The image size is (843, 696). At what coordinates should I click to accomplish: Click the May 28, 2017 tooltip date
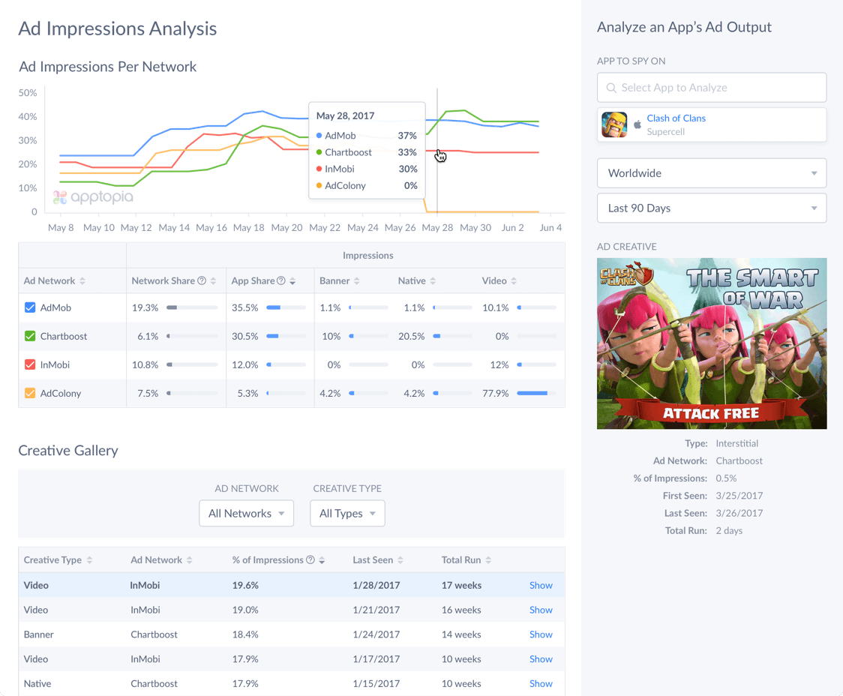click(345, 115)
